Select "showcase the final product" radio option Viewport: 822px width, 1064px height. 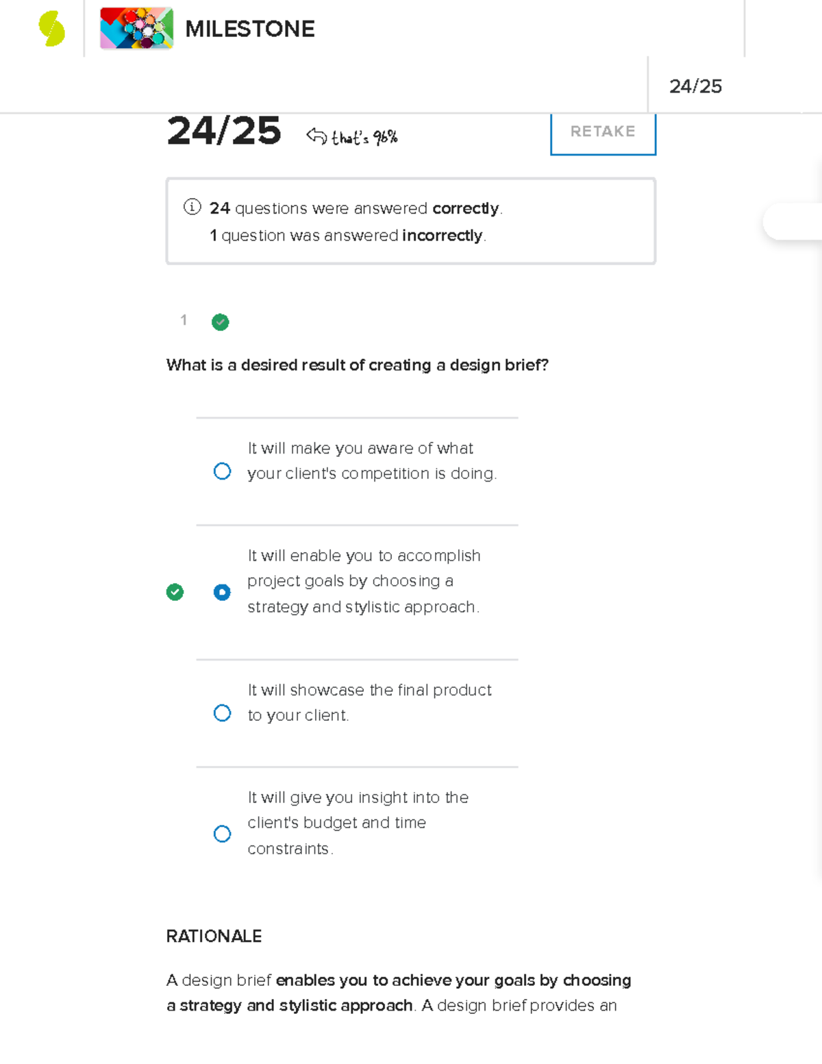click(222, 713)
